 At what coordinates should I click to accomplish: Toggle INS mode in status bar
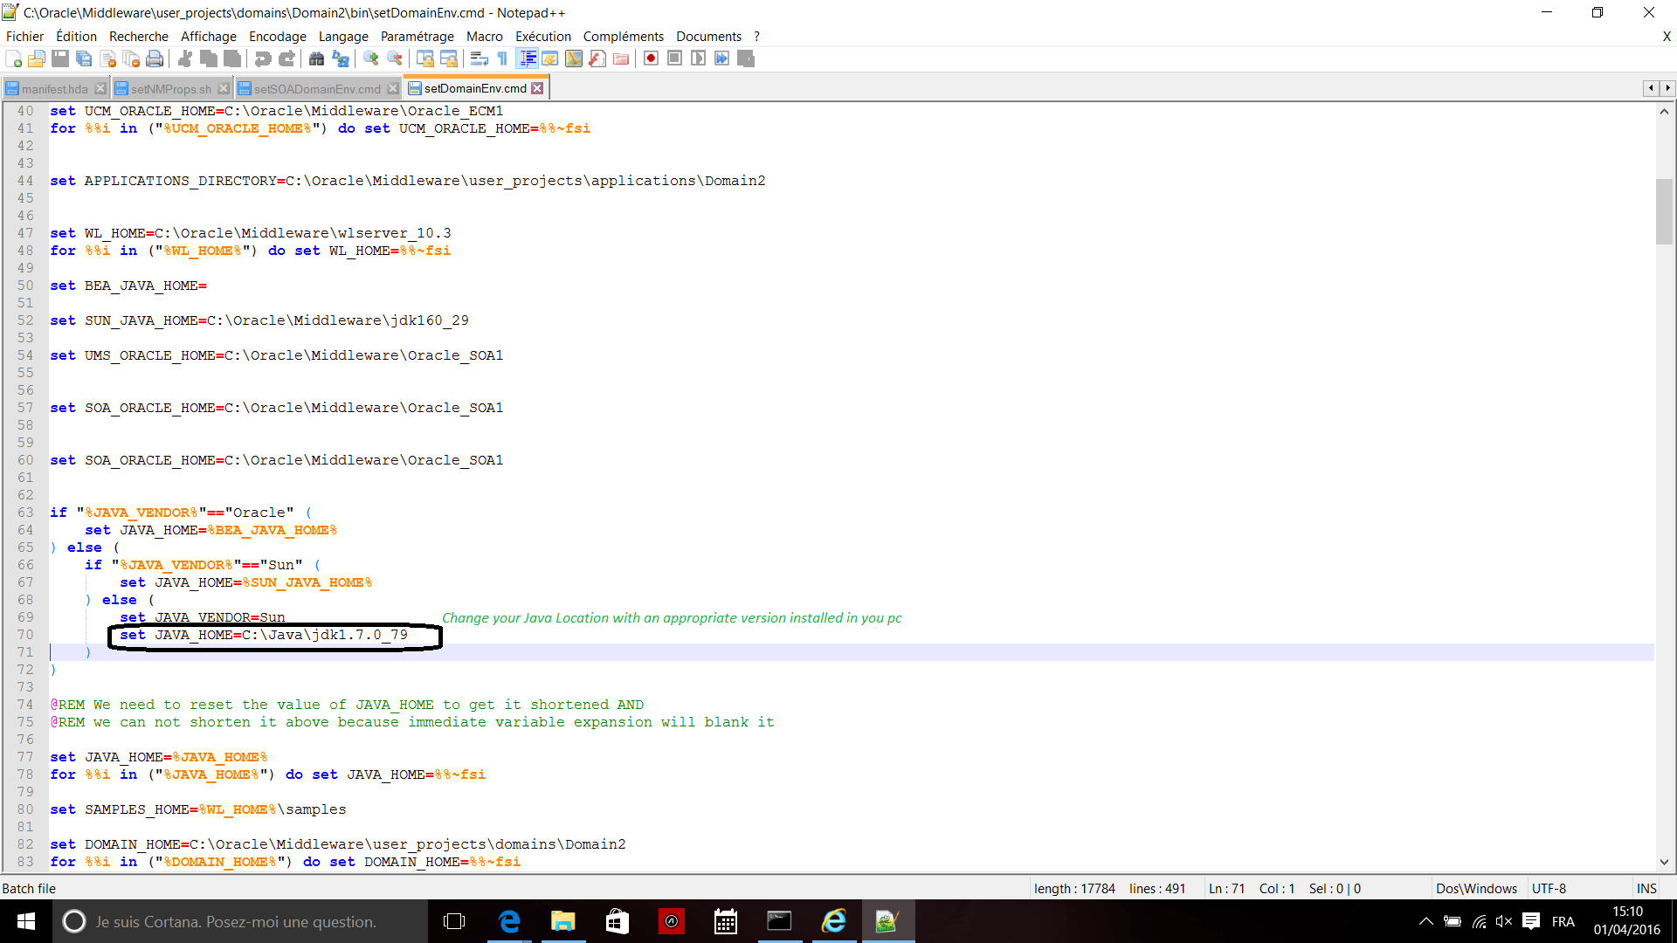pyautogui.click(x=1646, y=888)
